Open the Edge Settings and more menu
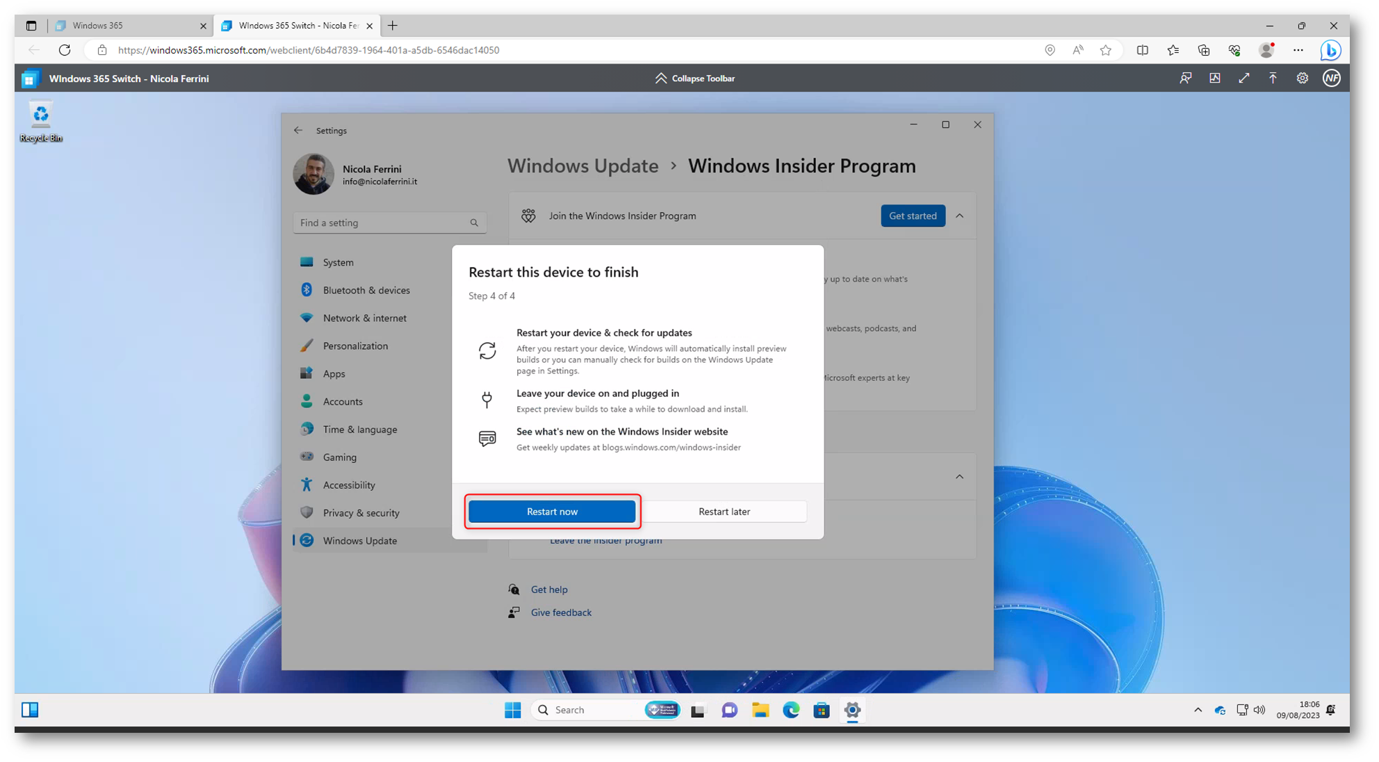Image resolution: width=1379 pixels, height=762 pixels. click(1298, 50)
